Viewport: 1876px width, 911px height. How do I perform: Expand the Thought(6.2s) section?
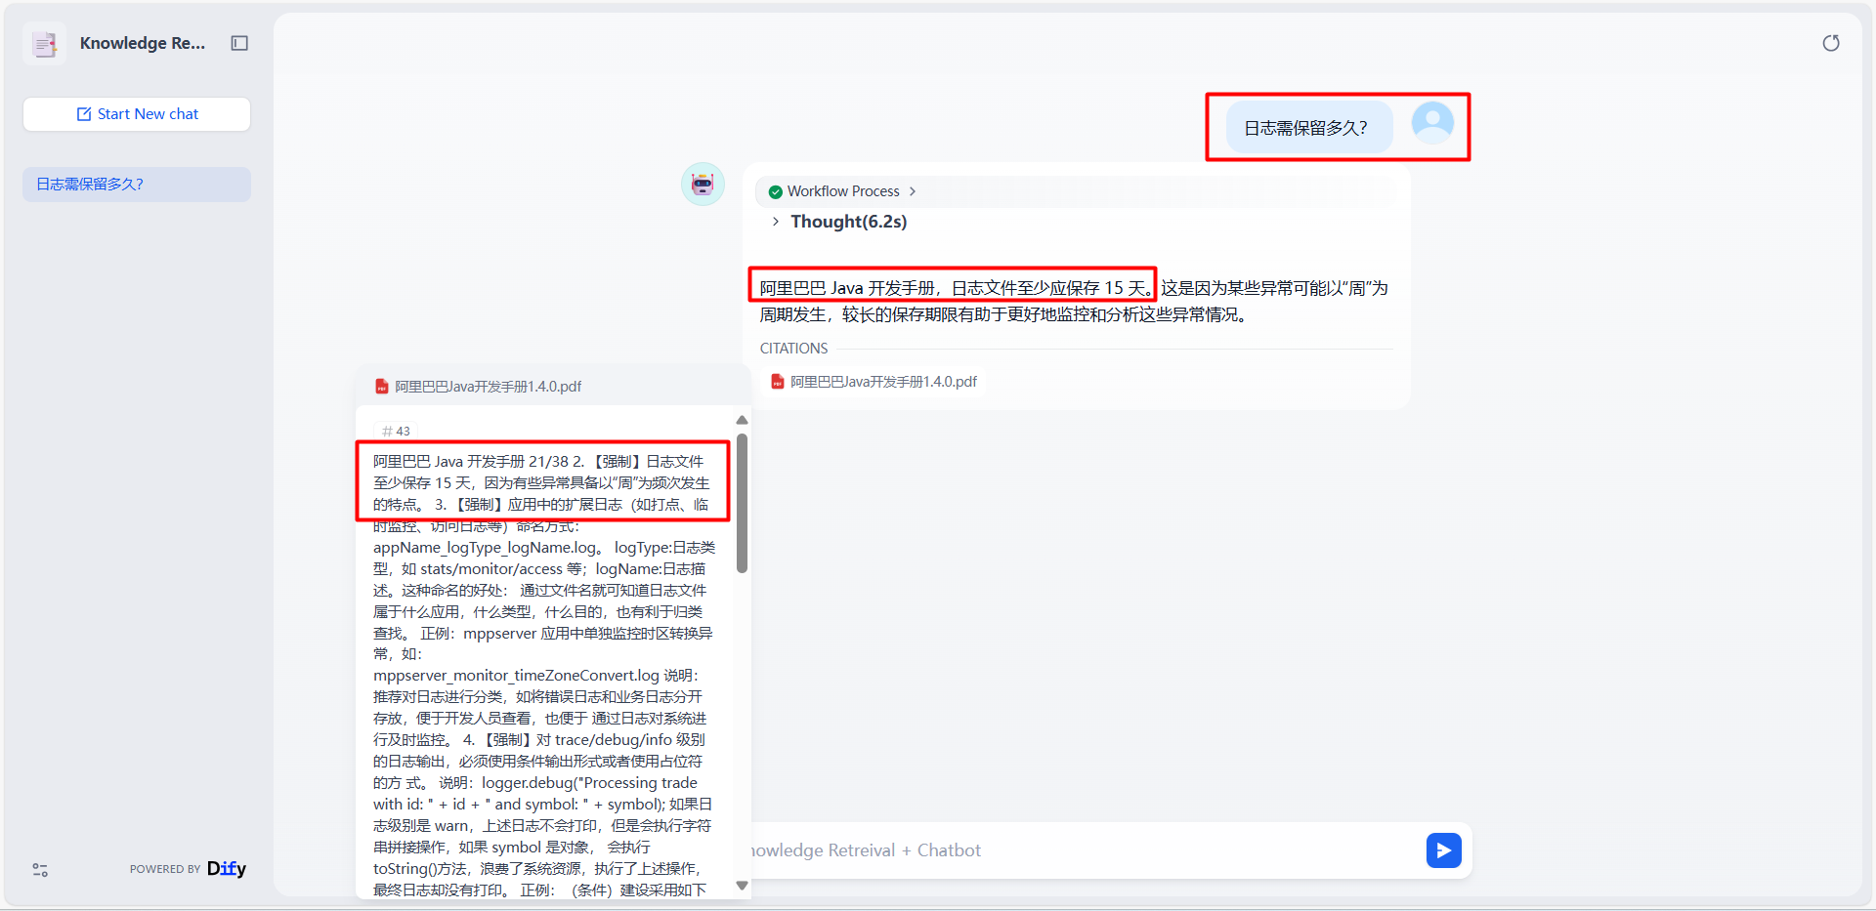click(839, 222)
